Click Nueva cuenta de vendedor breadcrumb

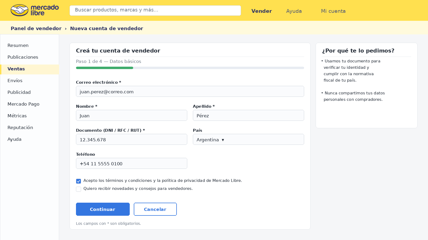coord(106,28)
